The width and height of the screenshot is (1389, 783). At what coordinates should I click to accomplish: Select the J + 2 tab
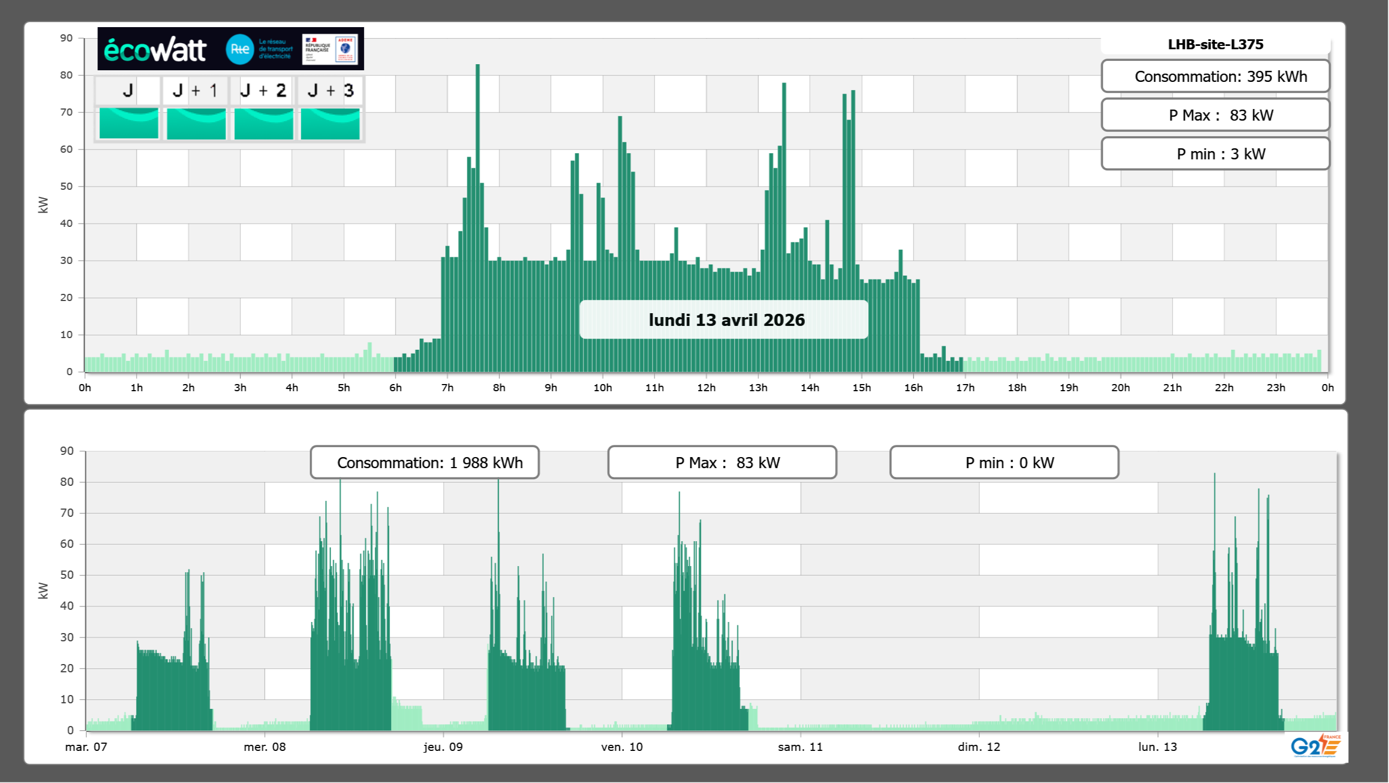coord(263,91)
